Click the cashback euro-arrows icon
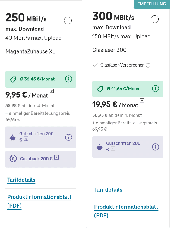171x228 pixels. coord(13,159)
